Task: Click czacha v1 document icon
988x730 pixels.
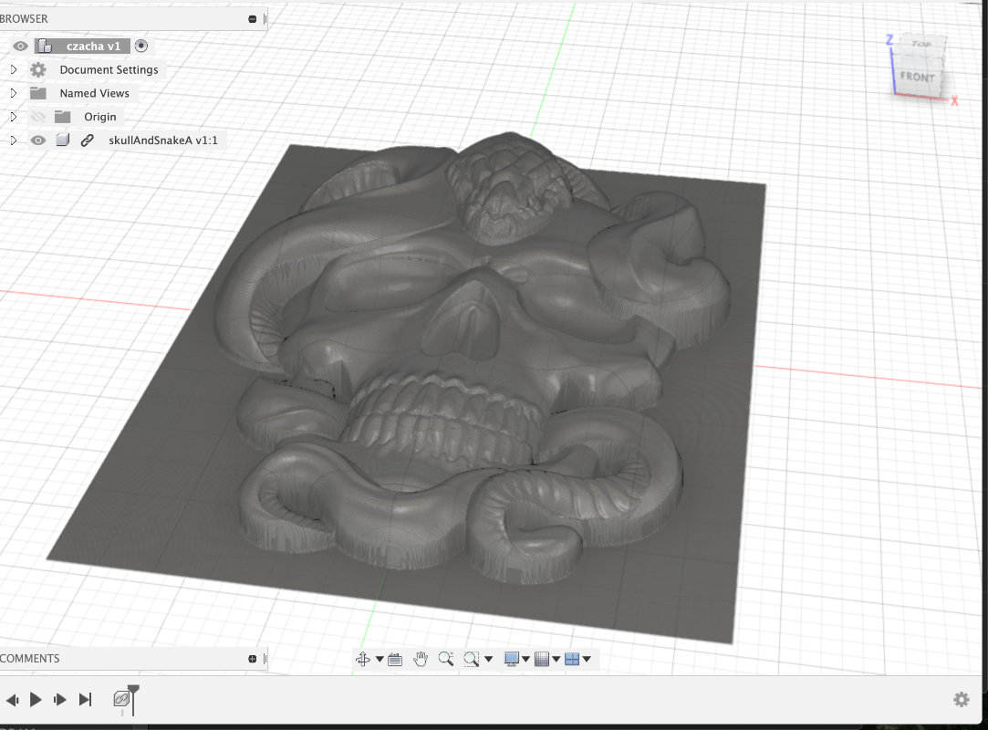Action: [45, 46]
